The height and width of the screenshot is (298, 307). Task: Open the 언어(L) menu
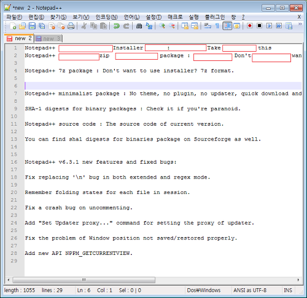tap(131, 17)
